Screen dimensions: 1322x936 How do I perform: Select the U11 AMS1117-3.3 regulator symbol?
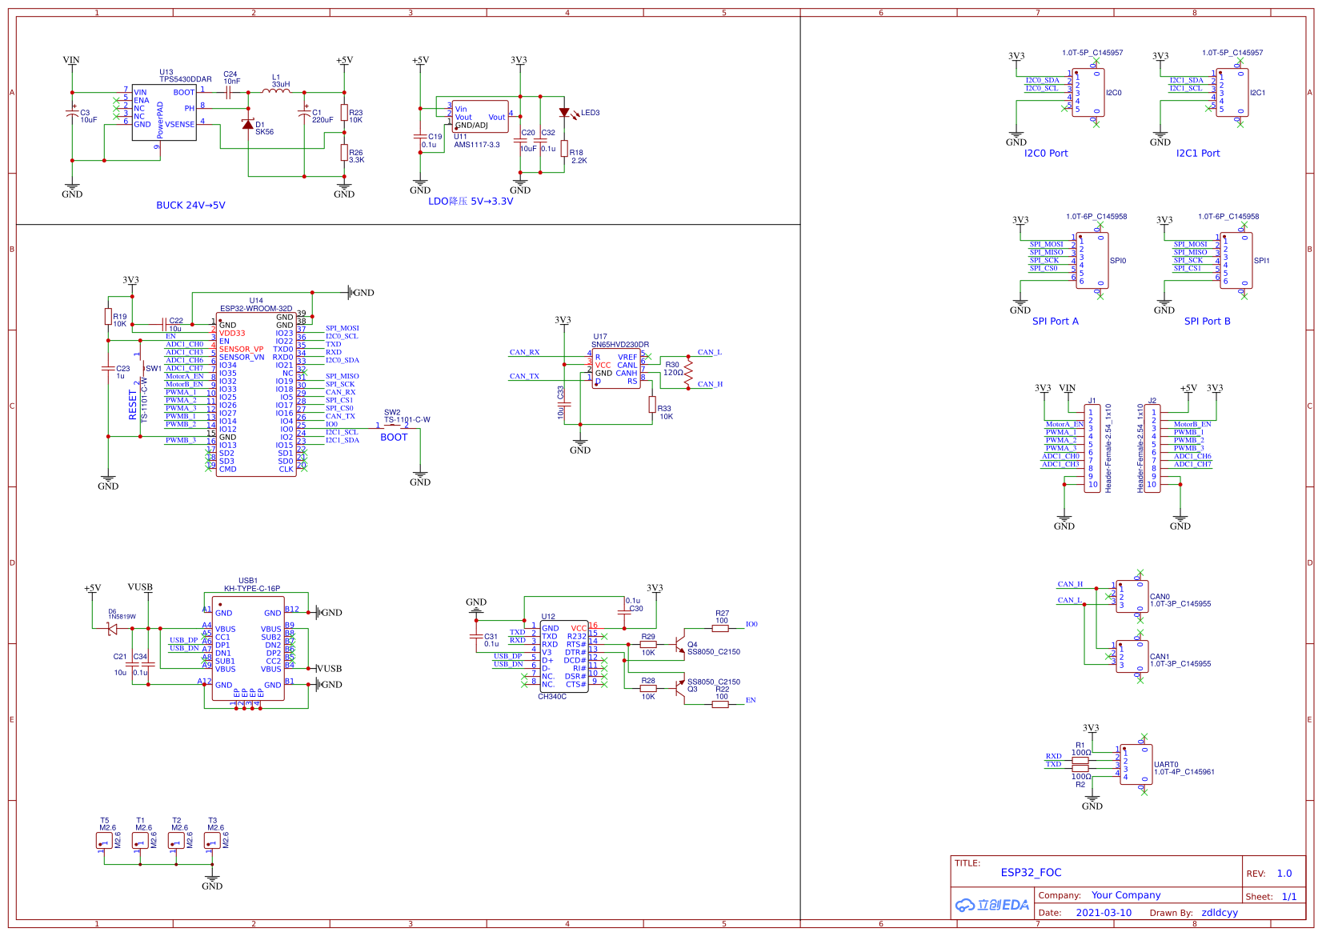[x=480, y=116]
